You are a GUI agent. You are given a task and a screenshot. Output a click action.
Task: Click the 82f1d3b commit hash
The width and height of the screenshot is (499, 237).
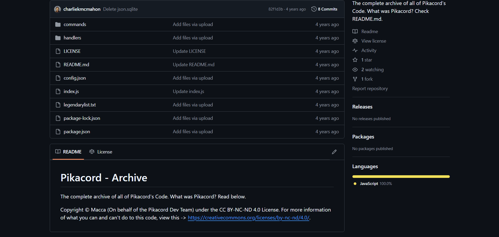[275, 9]
